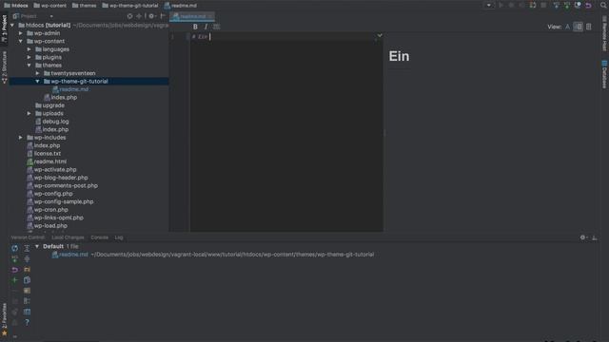Show preview-only markdown view
This screenshot has width=609, height=342.
tap(589, 27)
